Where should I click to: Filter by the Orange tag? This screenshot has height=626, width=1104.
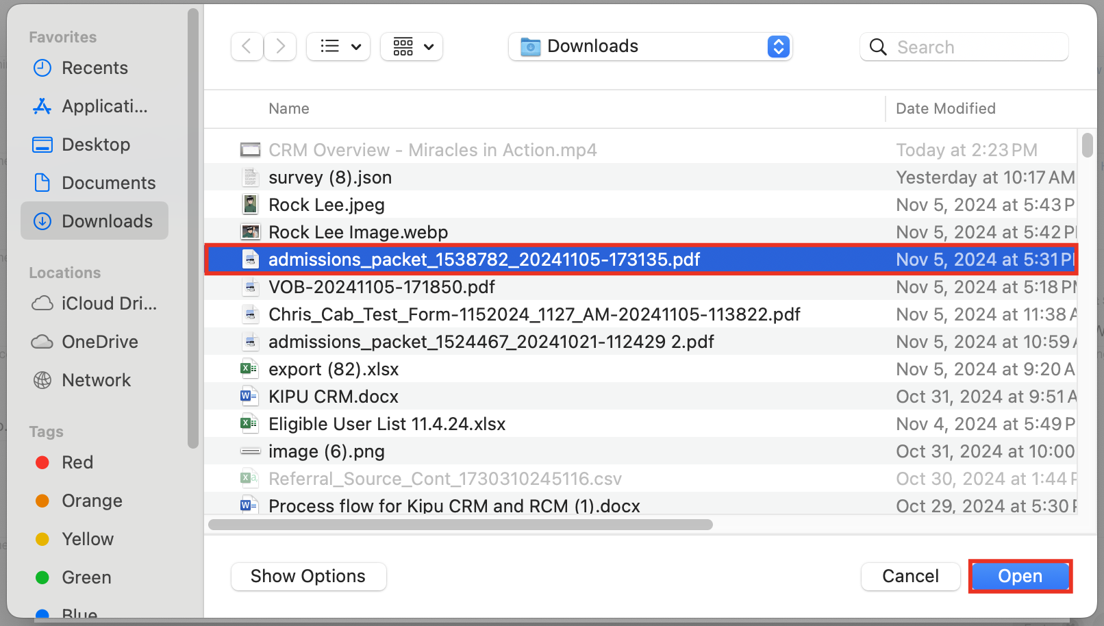92,501
